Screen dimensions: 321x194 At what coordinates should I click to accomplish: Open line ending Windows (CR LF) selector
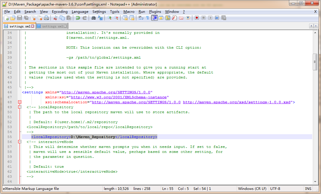[252, 189]
